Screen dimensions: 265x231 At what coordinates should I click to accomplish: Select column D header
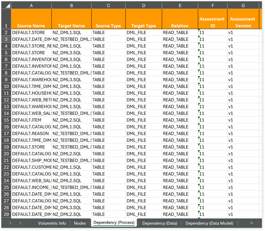(x=144, y=6)
